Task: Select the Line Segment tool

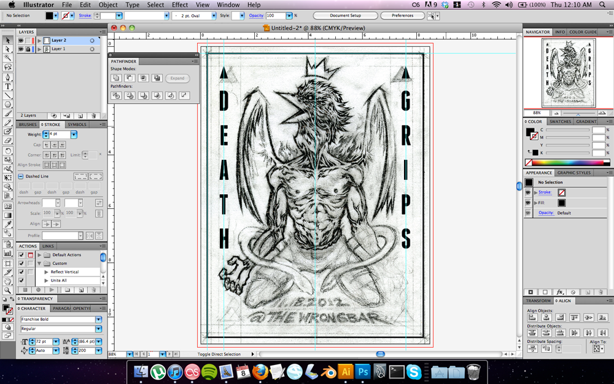Action: (x=8, y=96)
